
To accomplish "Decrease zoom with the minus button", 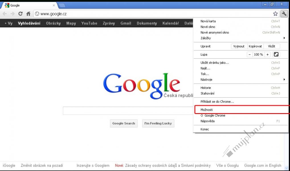I will click(x=250, y=54).
